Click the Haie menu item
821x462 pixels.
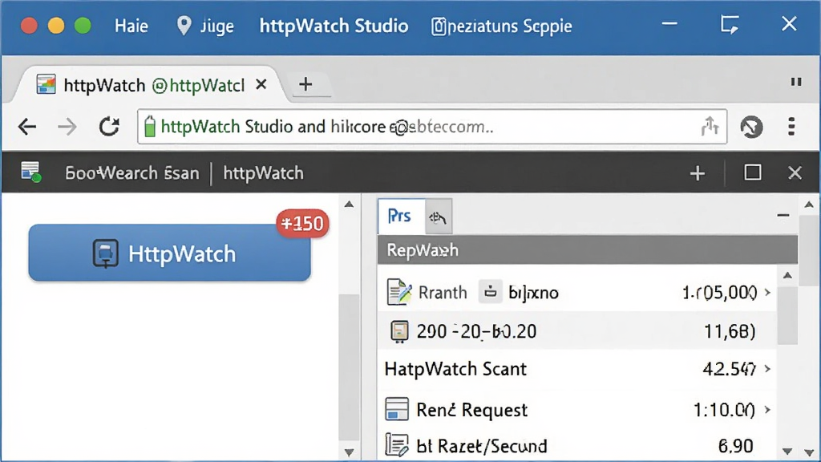pyautogui.click(x=131, y=26)
